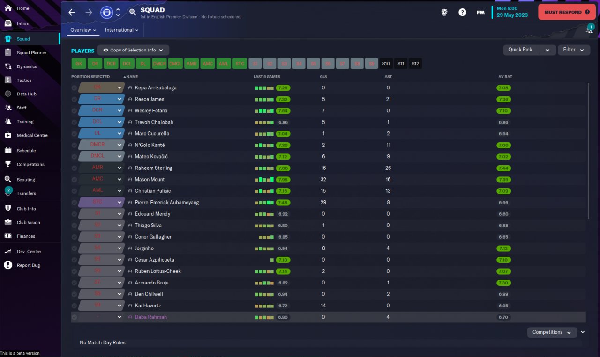The width and height of the screenshot is (600, 357).
Task: Select the S10 substitute slot tab
Action: [x=386, y=64]
